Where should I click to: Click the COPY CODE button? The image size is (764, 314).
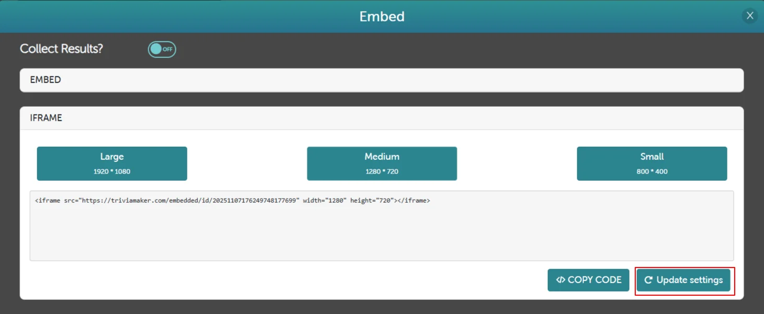pyautogui.click(x=588, y=280)
